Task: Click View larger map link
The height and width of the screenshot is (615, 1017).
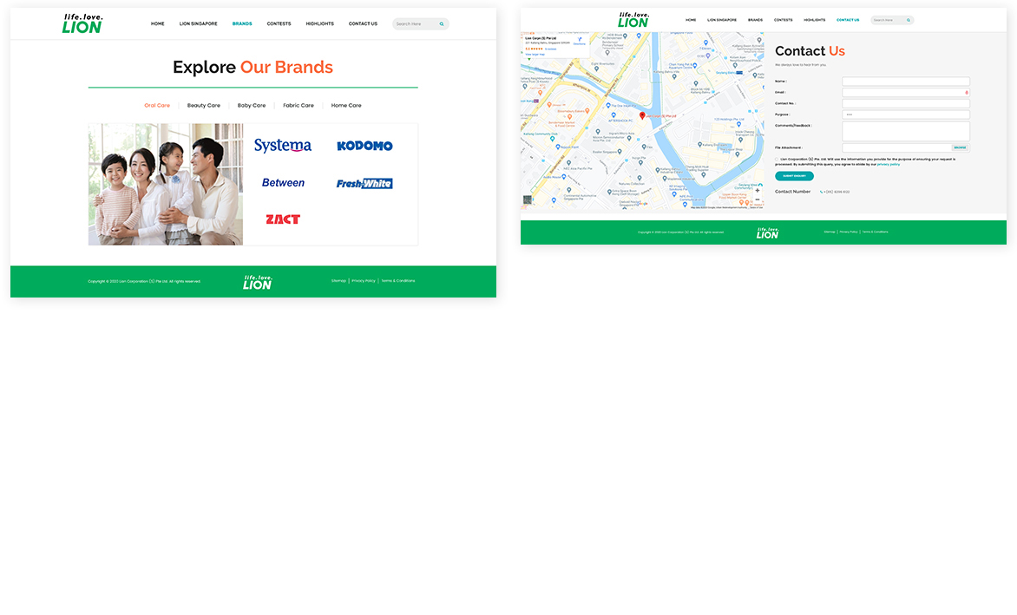Action: 535,55
